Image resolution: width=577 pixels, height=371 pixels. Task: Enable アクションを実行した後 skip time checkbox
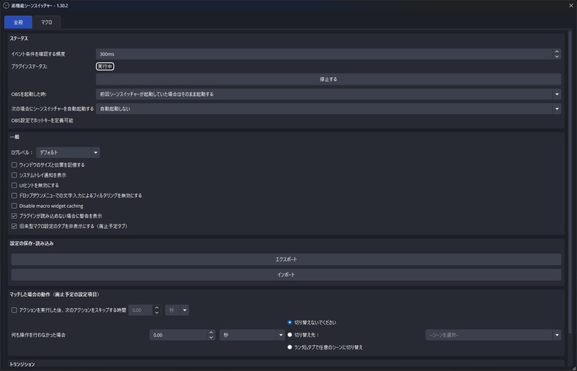click(x=14, y=310)
